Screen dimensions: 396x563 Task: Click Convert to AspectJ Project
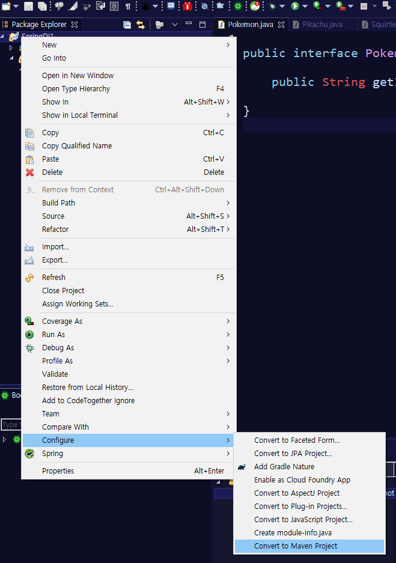pos(309,493)
